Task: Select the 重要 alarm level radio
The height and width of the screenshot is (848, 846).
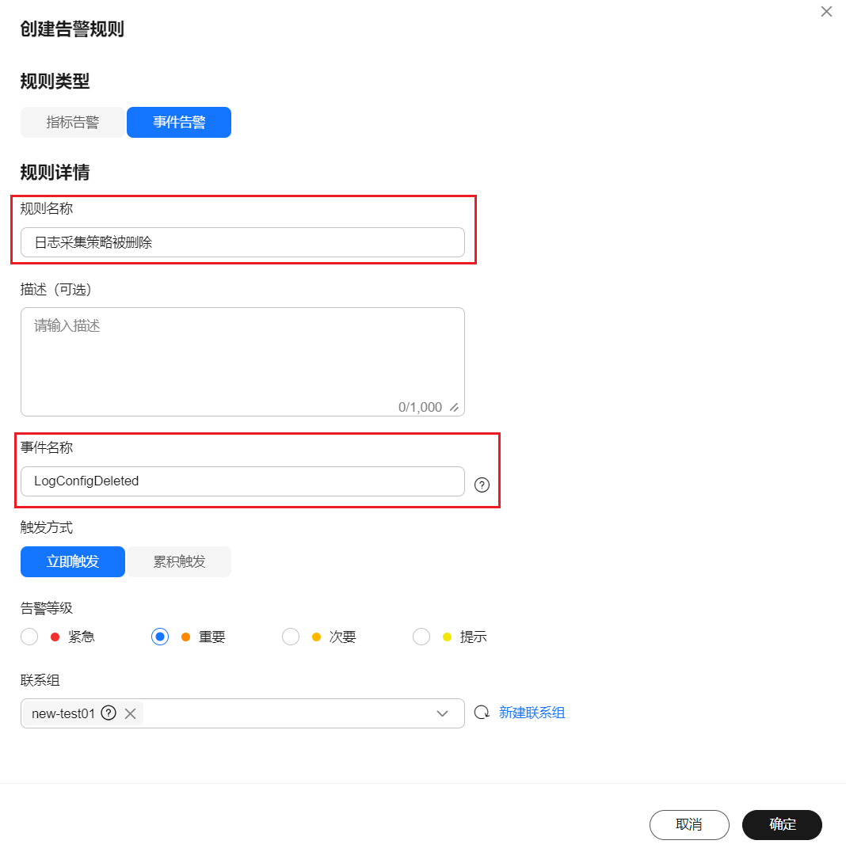Action: coord(160,637)
